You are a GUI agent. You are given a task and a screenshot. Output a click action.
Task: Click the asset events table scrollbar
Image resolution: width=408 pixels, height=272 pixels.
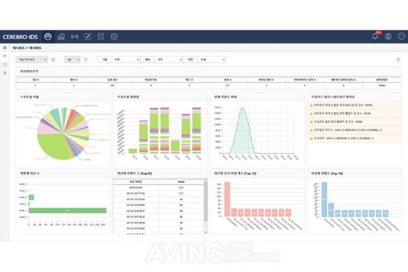click(206, 206)
